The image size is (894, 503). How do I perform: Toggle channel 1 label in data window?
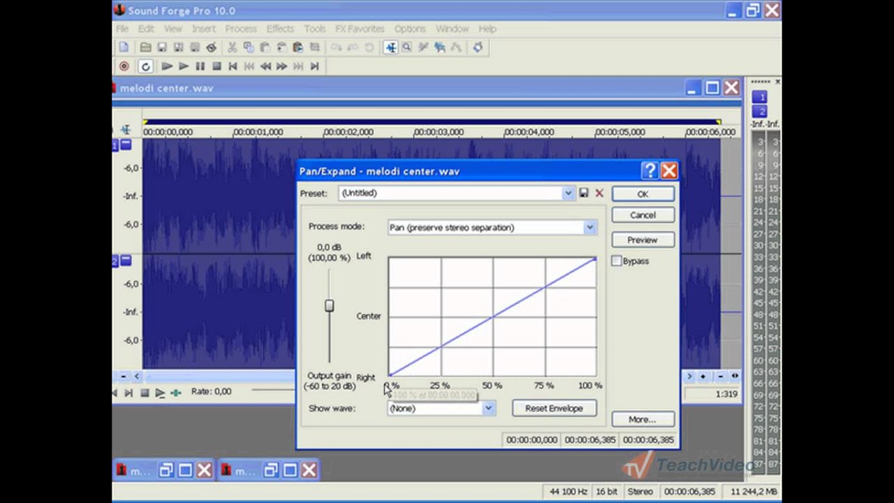116,145
